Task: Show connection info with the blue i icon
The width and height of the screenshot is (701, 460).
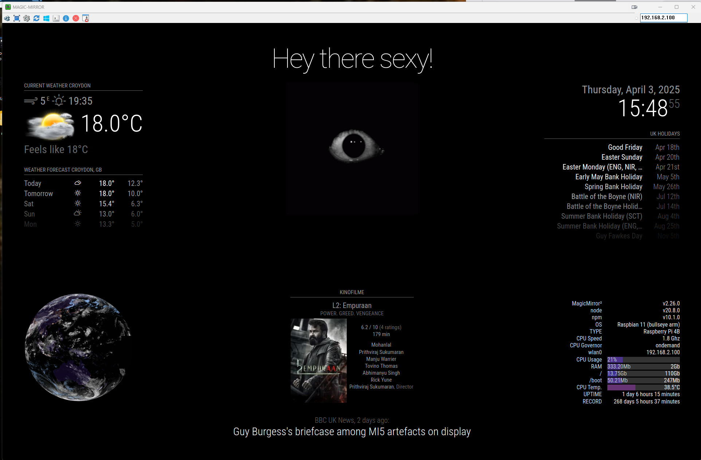Action: click(66, 18)
